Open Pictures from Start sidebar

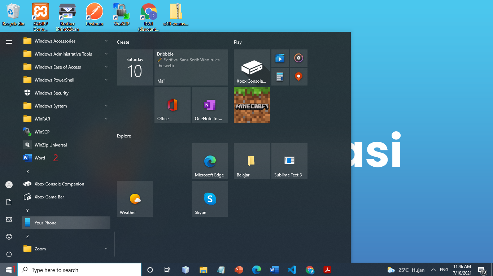[x=9, y=219]
